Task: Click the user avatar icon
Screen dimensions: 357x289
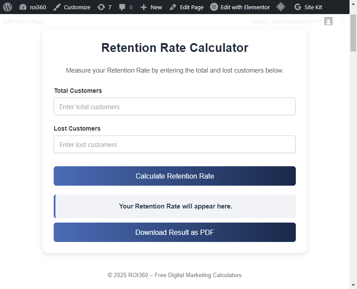Action: point(328,21)
